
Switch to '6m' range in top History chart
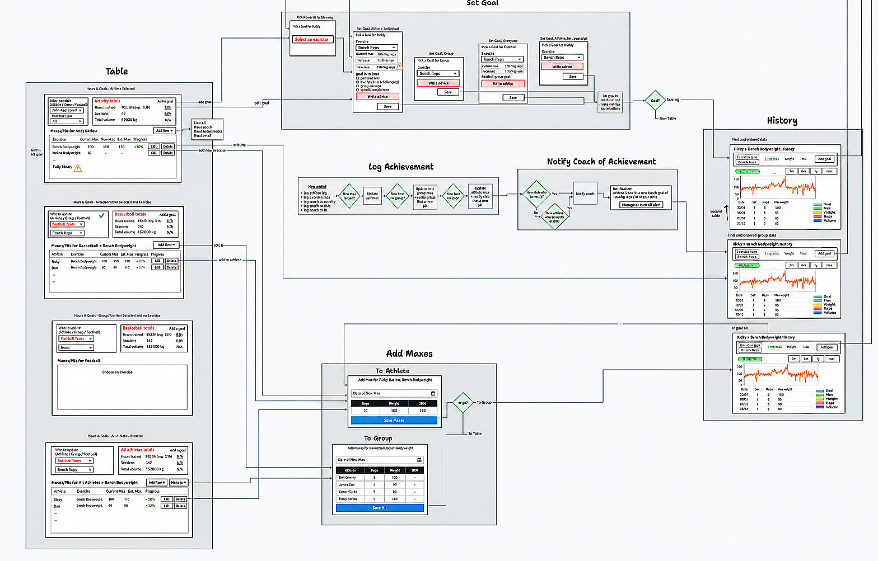tap(804, 171)
